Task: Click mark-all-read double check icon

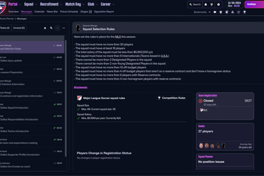Action: (x=57, y=28)
